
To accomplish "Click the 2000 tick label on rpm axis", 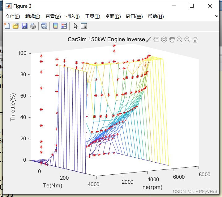I will [x=128, y=182].
